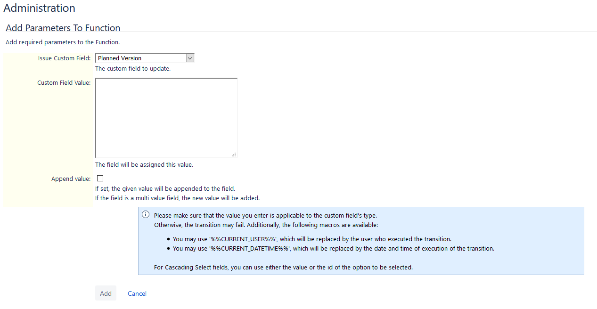Click the text 'The custom field to update.'
The height and width of the screenshot is (309, 597).
tap(133, 68)
